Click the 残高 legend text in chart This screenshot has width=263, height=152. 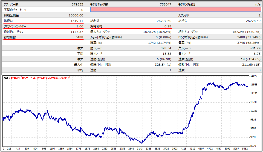(x=6, y=78)
